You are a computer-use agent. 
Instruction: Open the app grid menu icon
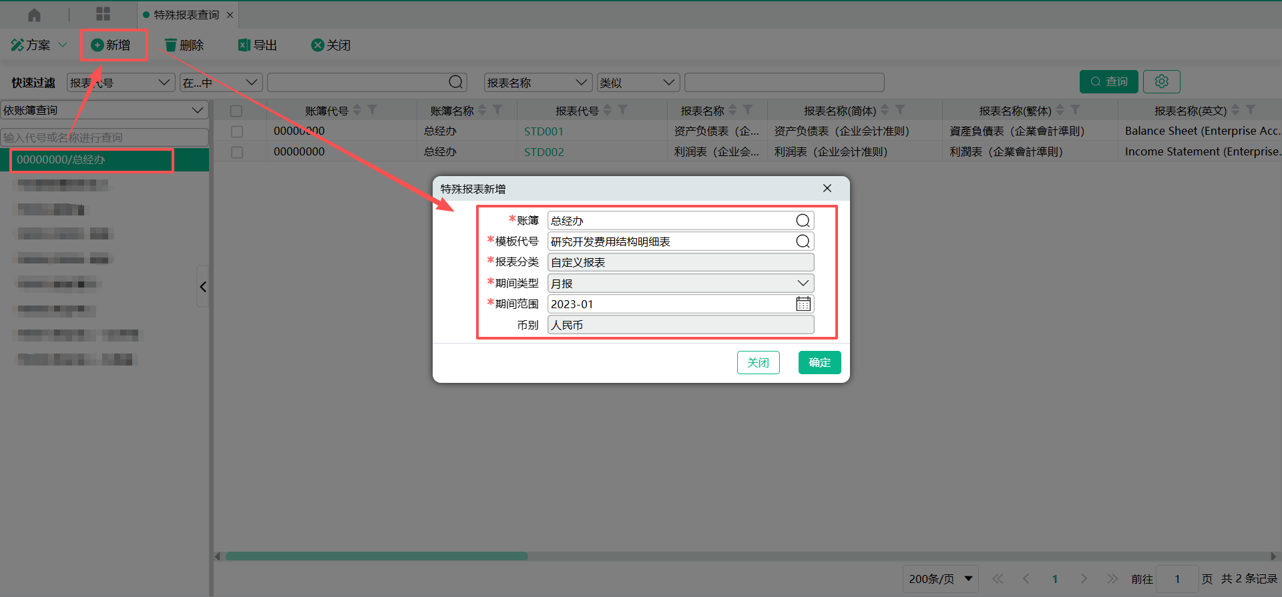coord(103,15)
